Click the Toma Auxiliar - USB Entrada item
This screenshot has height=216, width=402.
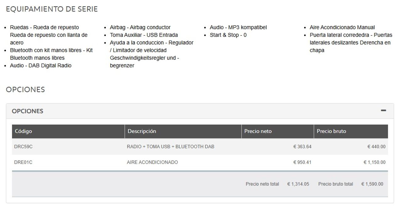144,35
